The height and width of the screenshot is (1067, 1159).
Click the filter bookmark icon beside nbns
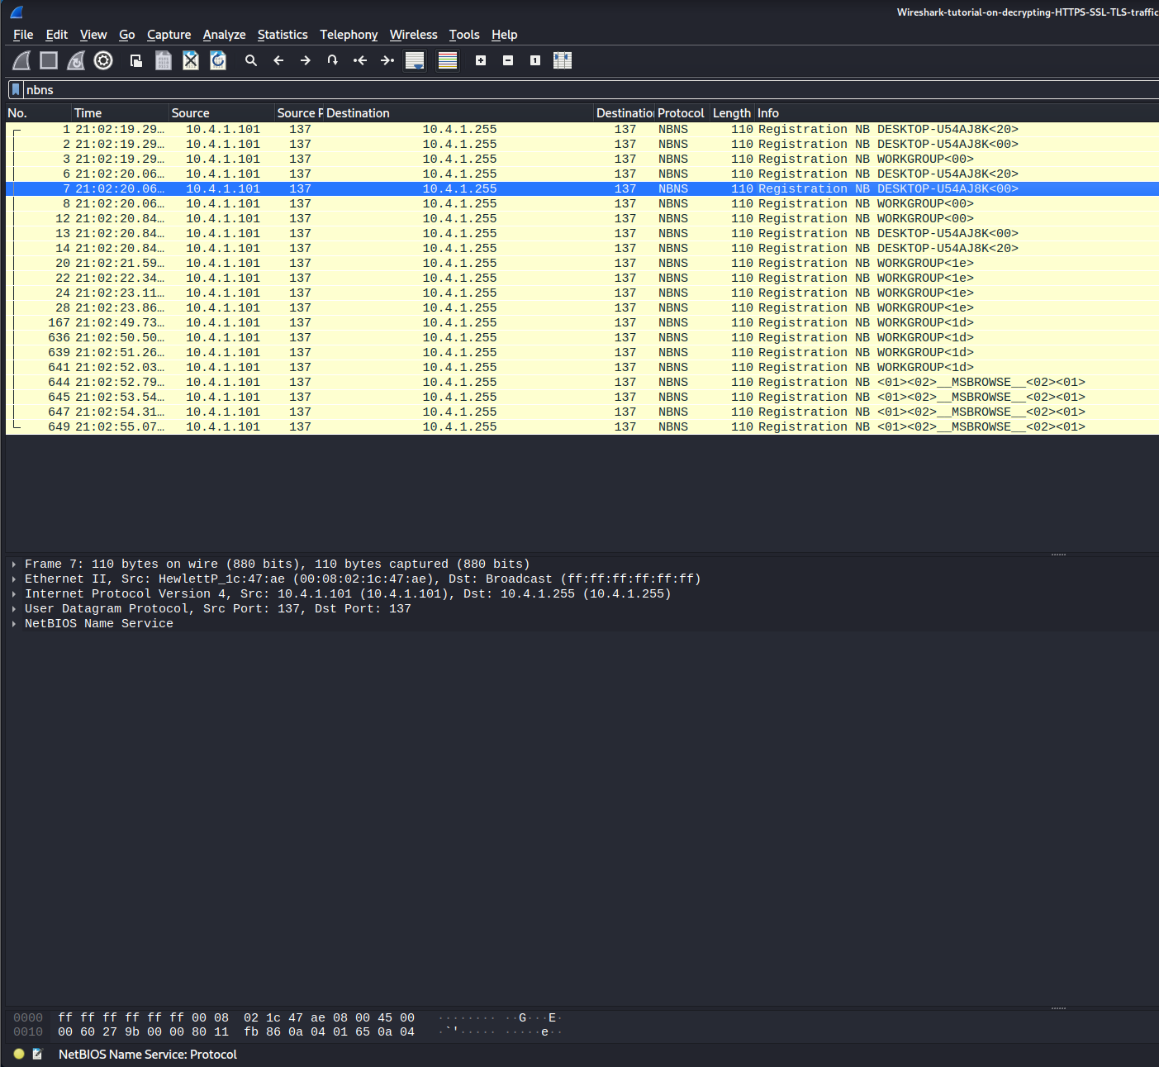15,90
